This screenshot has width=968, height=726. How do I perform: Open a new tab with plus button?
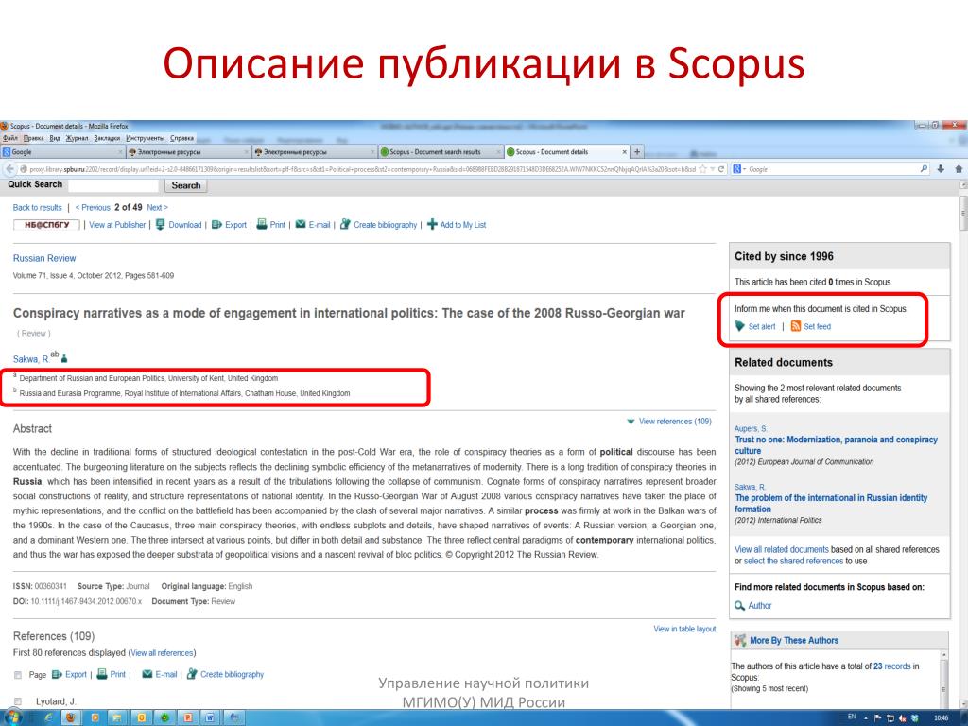tap(637, 152)
